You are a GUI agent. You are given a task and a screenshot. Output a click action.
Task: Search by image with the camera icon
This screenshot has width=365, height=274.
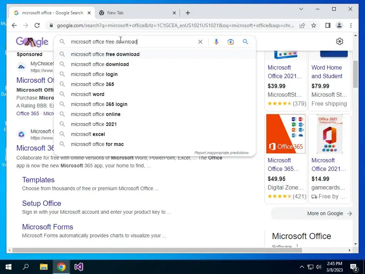pyautogui.click(x=231, y=42)
